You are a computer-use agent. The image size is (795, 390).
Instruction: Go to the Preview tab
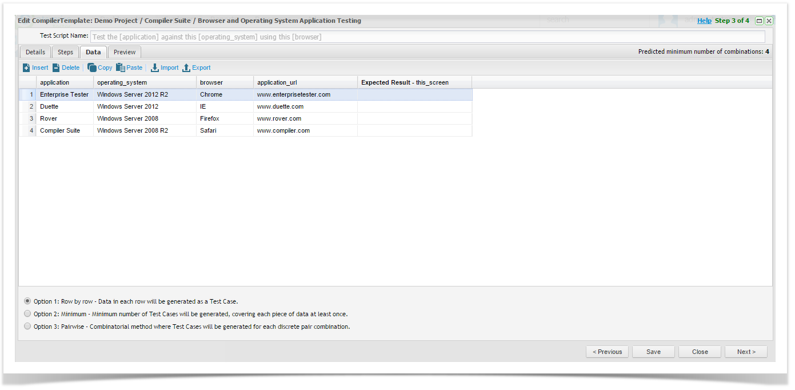click(125, 52)
